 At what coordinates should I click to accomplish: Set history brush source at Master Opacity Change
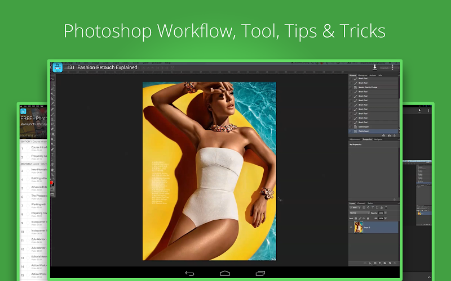[x=351, y=88]
